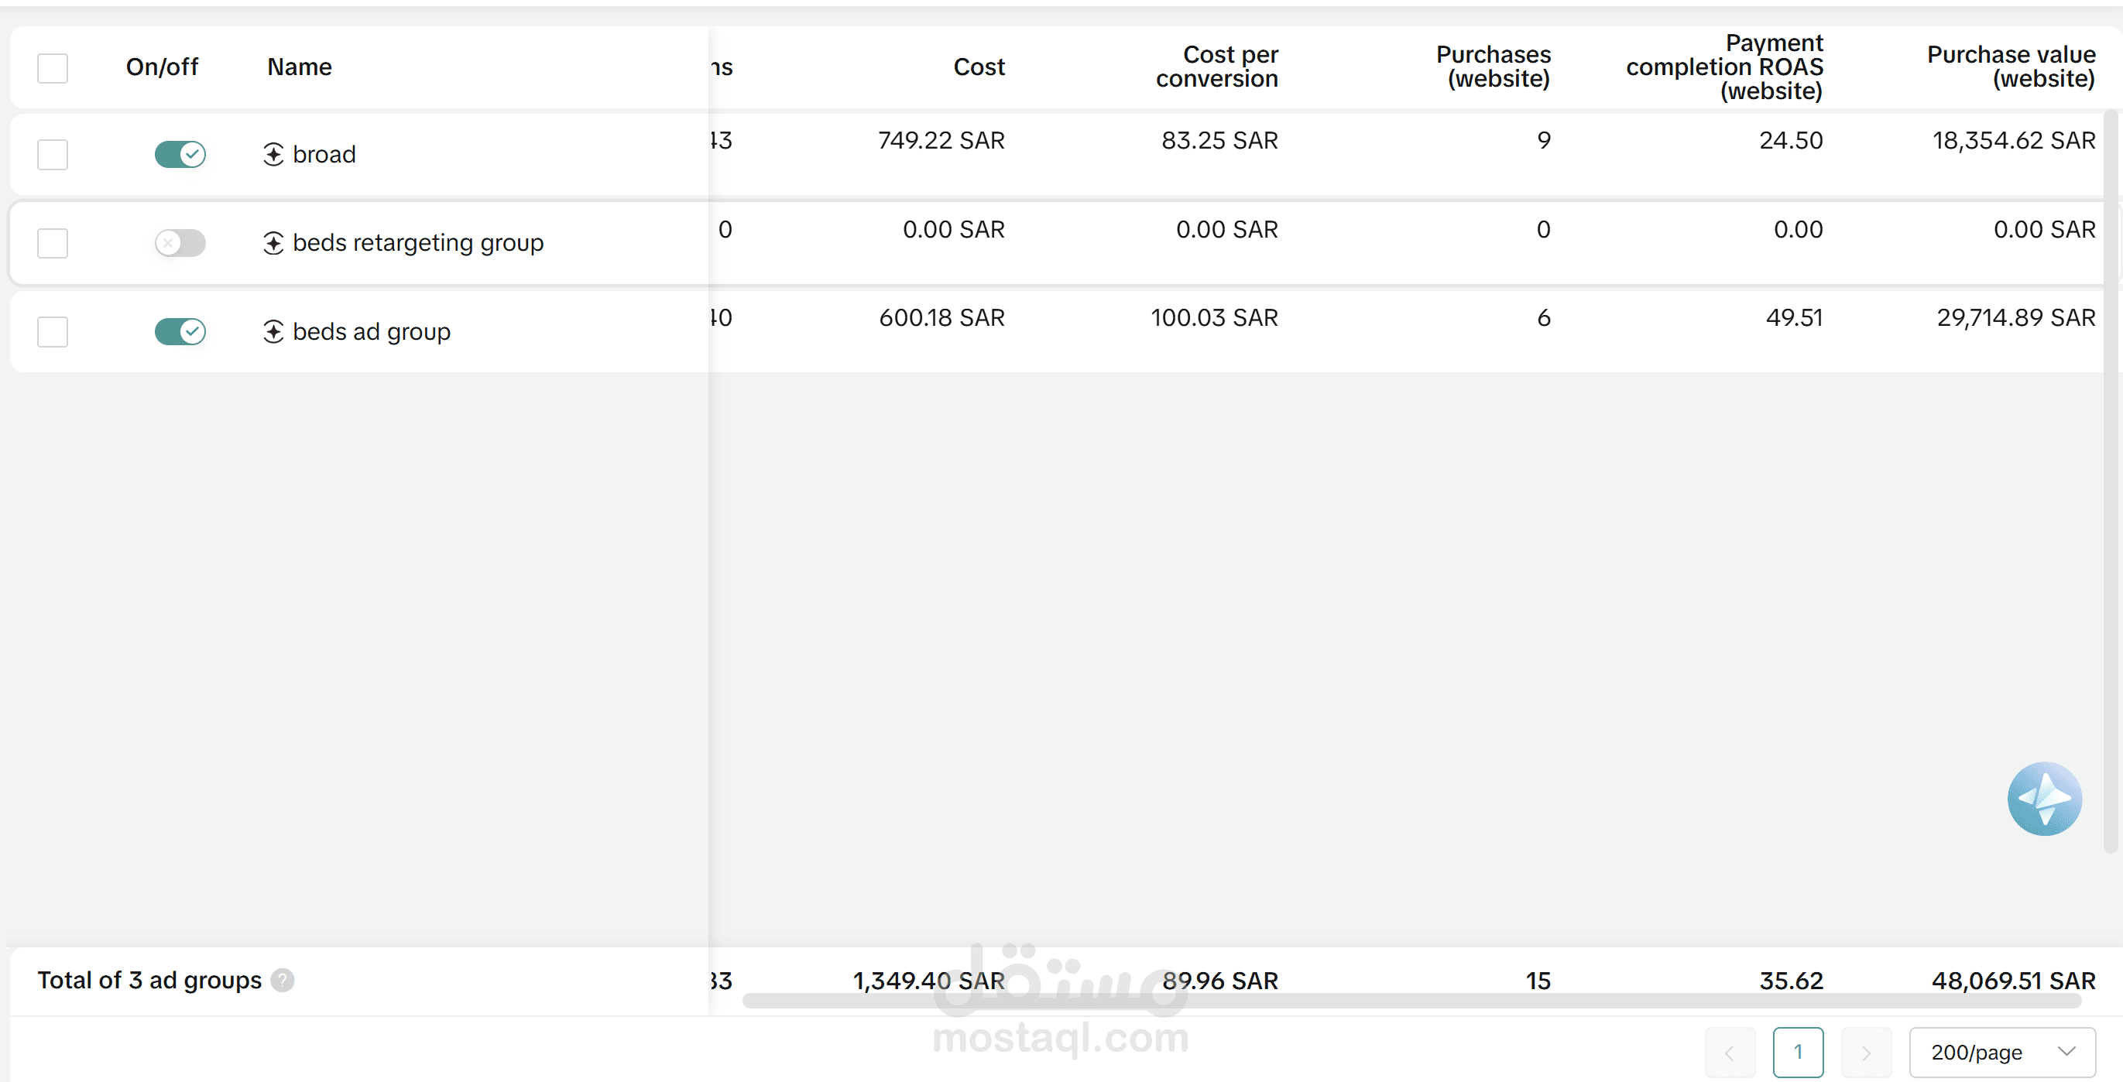
Task: Click the 24.50 ROAS value
Action: 1791,140
